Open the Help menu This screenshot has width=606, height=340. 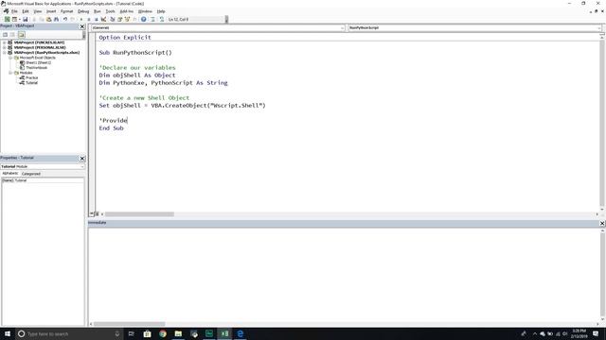click(161, 11)
